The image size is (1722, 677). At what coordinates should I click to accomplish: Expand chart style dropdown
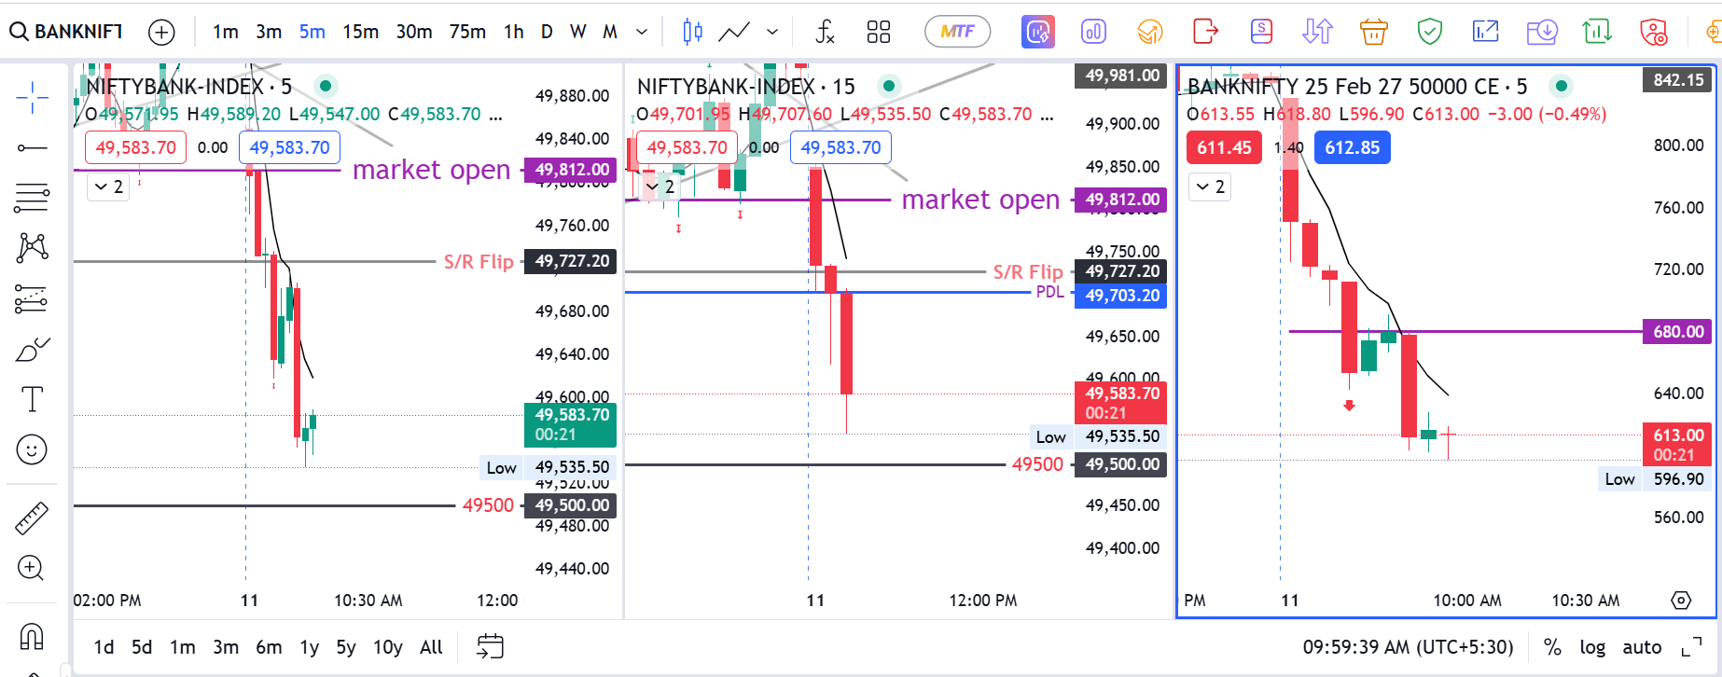[x=772, y=32]
